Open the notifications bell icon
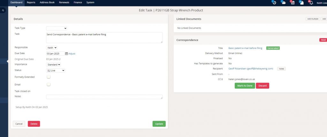 [311, 3]
